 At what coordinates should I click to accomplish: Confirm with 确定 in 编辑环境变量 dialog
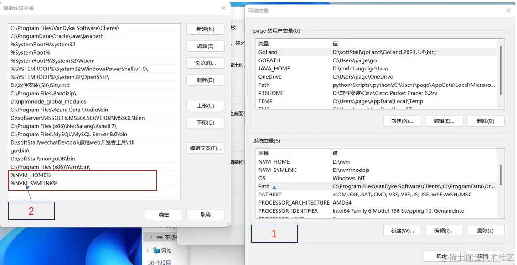tap(164, 215)
